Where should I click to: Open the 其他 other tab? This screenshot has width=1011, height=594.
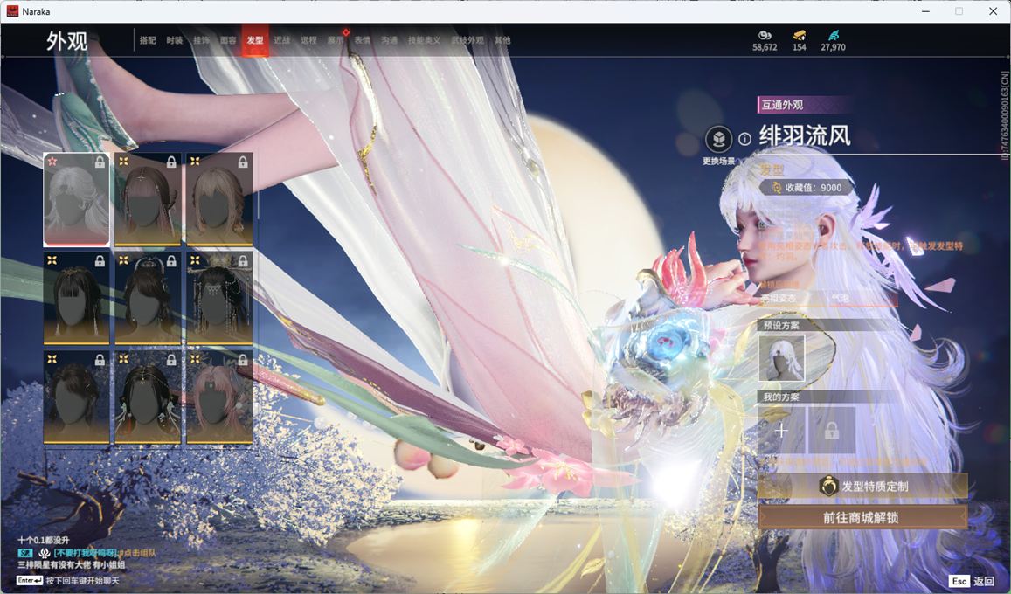click(502, 40)
